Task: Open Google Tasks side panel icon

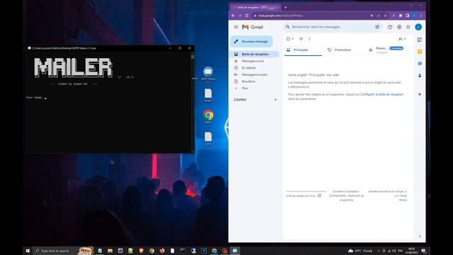Action: pyautogui.click(x=420, y=63)
